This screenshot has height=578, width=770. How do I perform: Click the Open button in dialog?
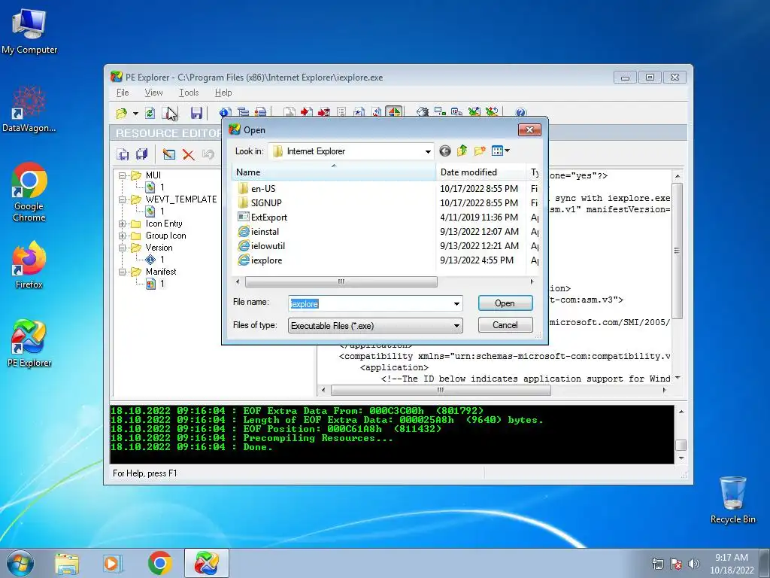point(505,303)
